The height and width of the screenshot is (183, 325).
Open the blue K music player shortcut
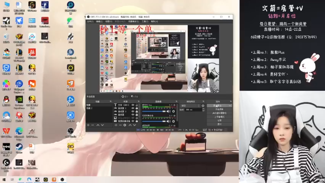(x=70, y=117)
